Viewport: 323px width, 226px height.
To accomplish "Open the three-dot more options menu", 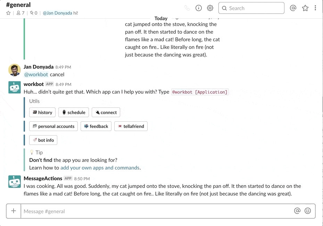I will pyautogui.click(x=315, y=8).
